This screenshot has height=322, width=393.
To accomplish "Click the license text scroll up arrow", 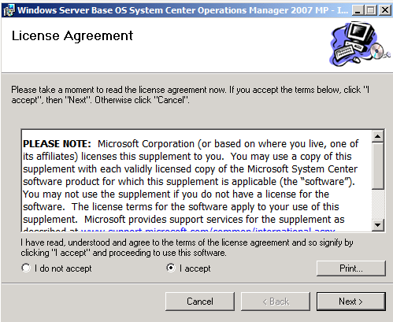I will coord(378,136).
